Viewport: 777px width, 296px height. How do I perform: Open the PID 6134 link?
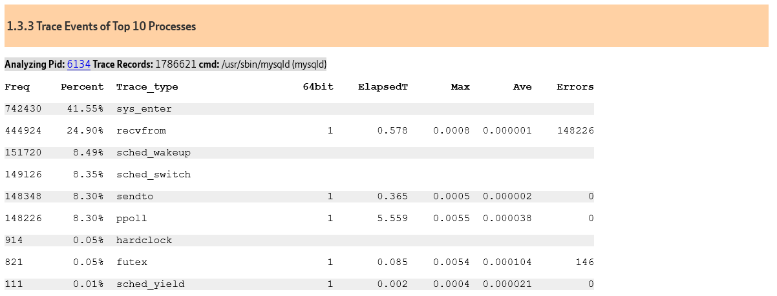click(x=78, y=64)
